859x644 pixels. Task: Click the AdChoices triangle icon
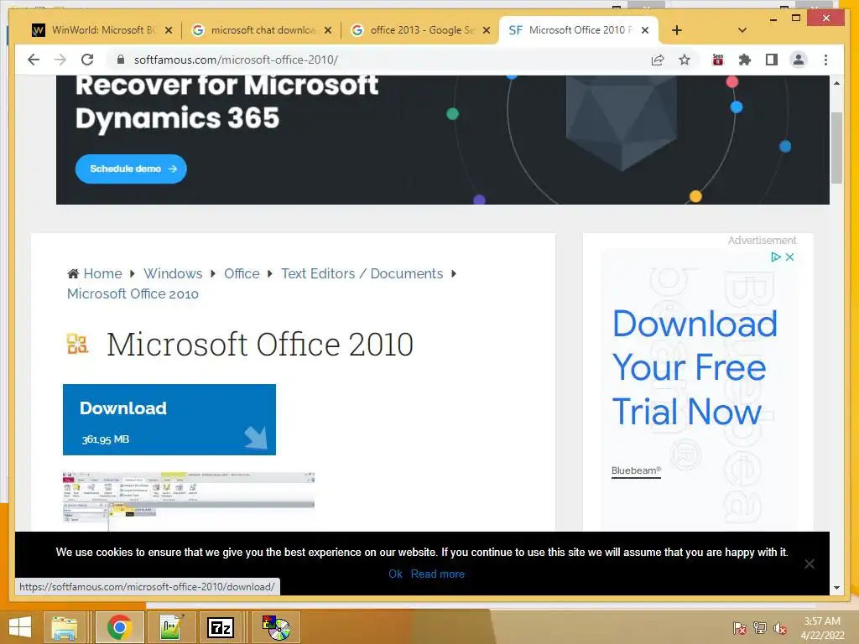[x=776, y=257]
